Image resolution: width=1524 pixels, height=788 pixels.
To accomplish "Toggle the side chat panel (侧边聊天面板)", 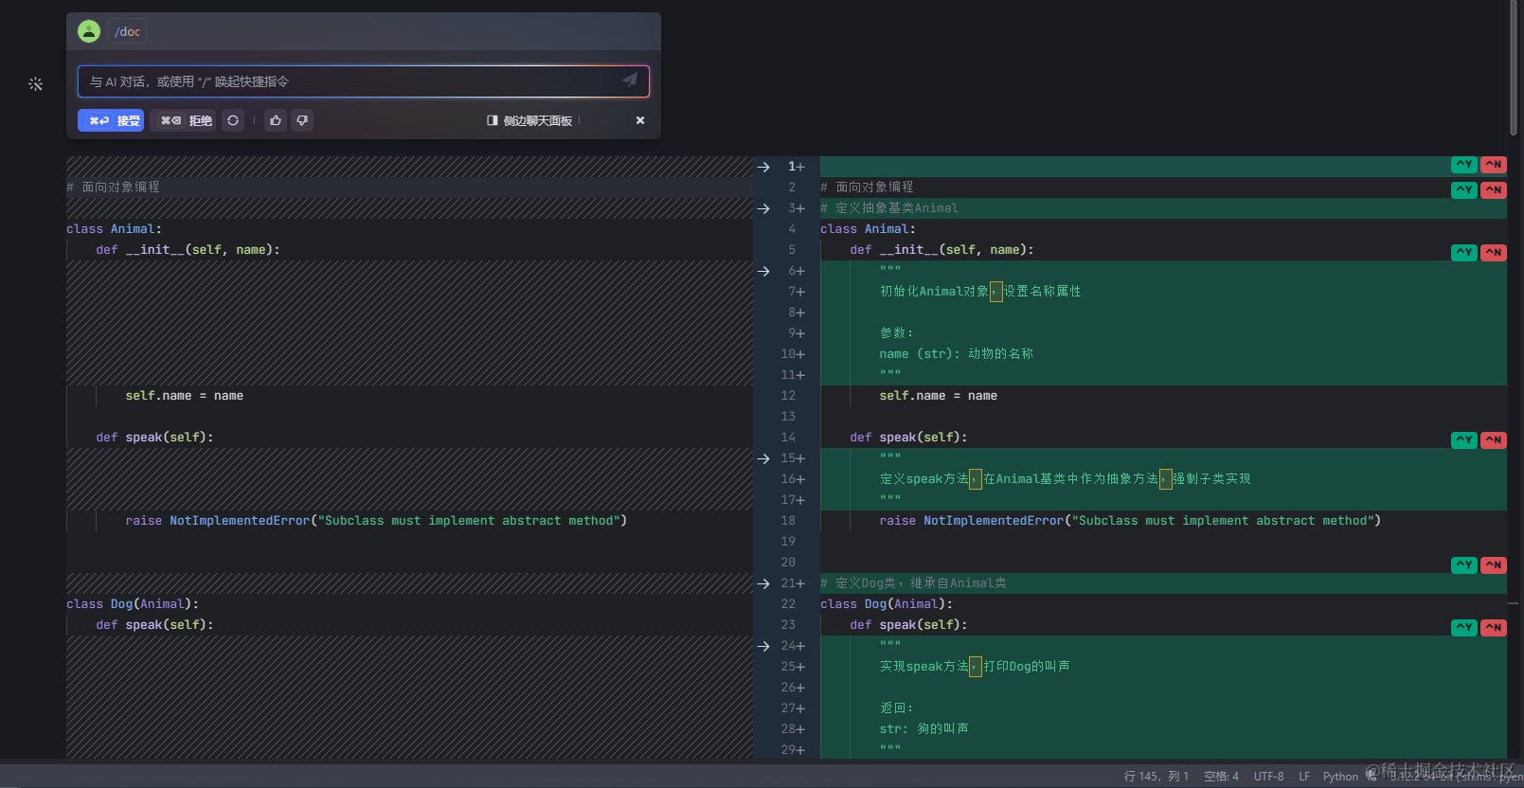I will tap(530, 120).
